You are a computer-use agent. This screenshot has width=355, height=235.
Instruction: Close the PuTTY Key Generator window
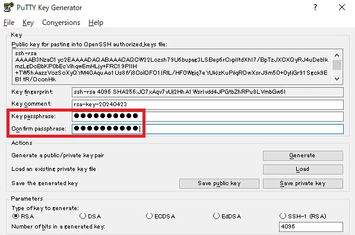341,7
